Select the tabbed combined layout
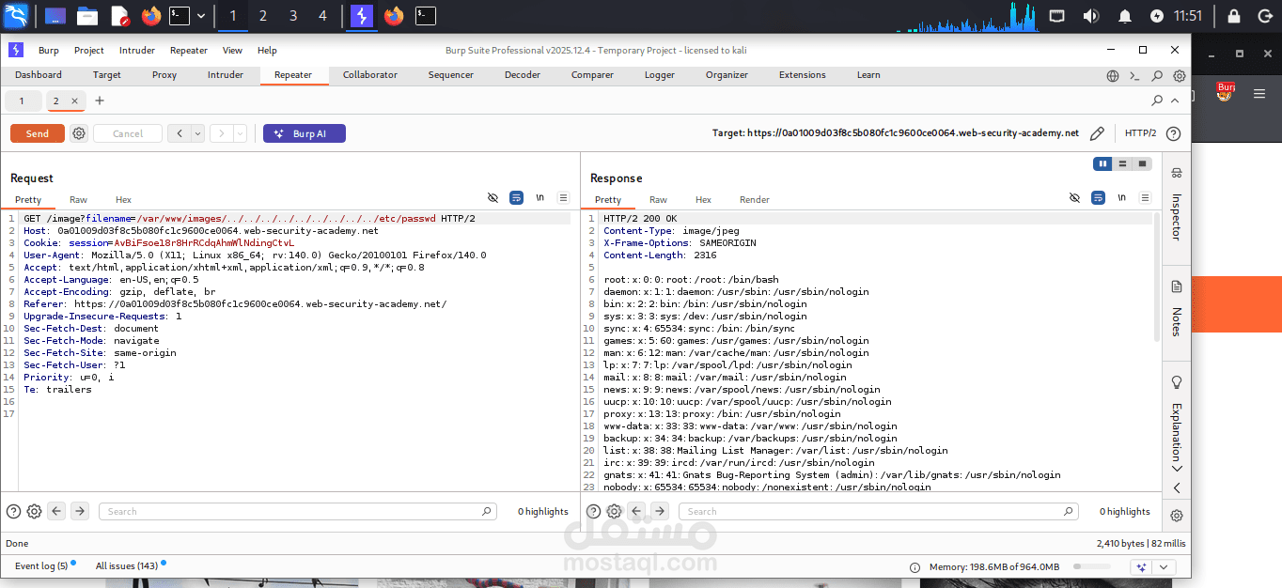Image resolution: width=1282 pixels, height=588 pixels. click(x=1142, y=163)
